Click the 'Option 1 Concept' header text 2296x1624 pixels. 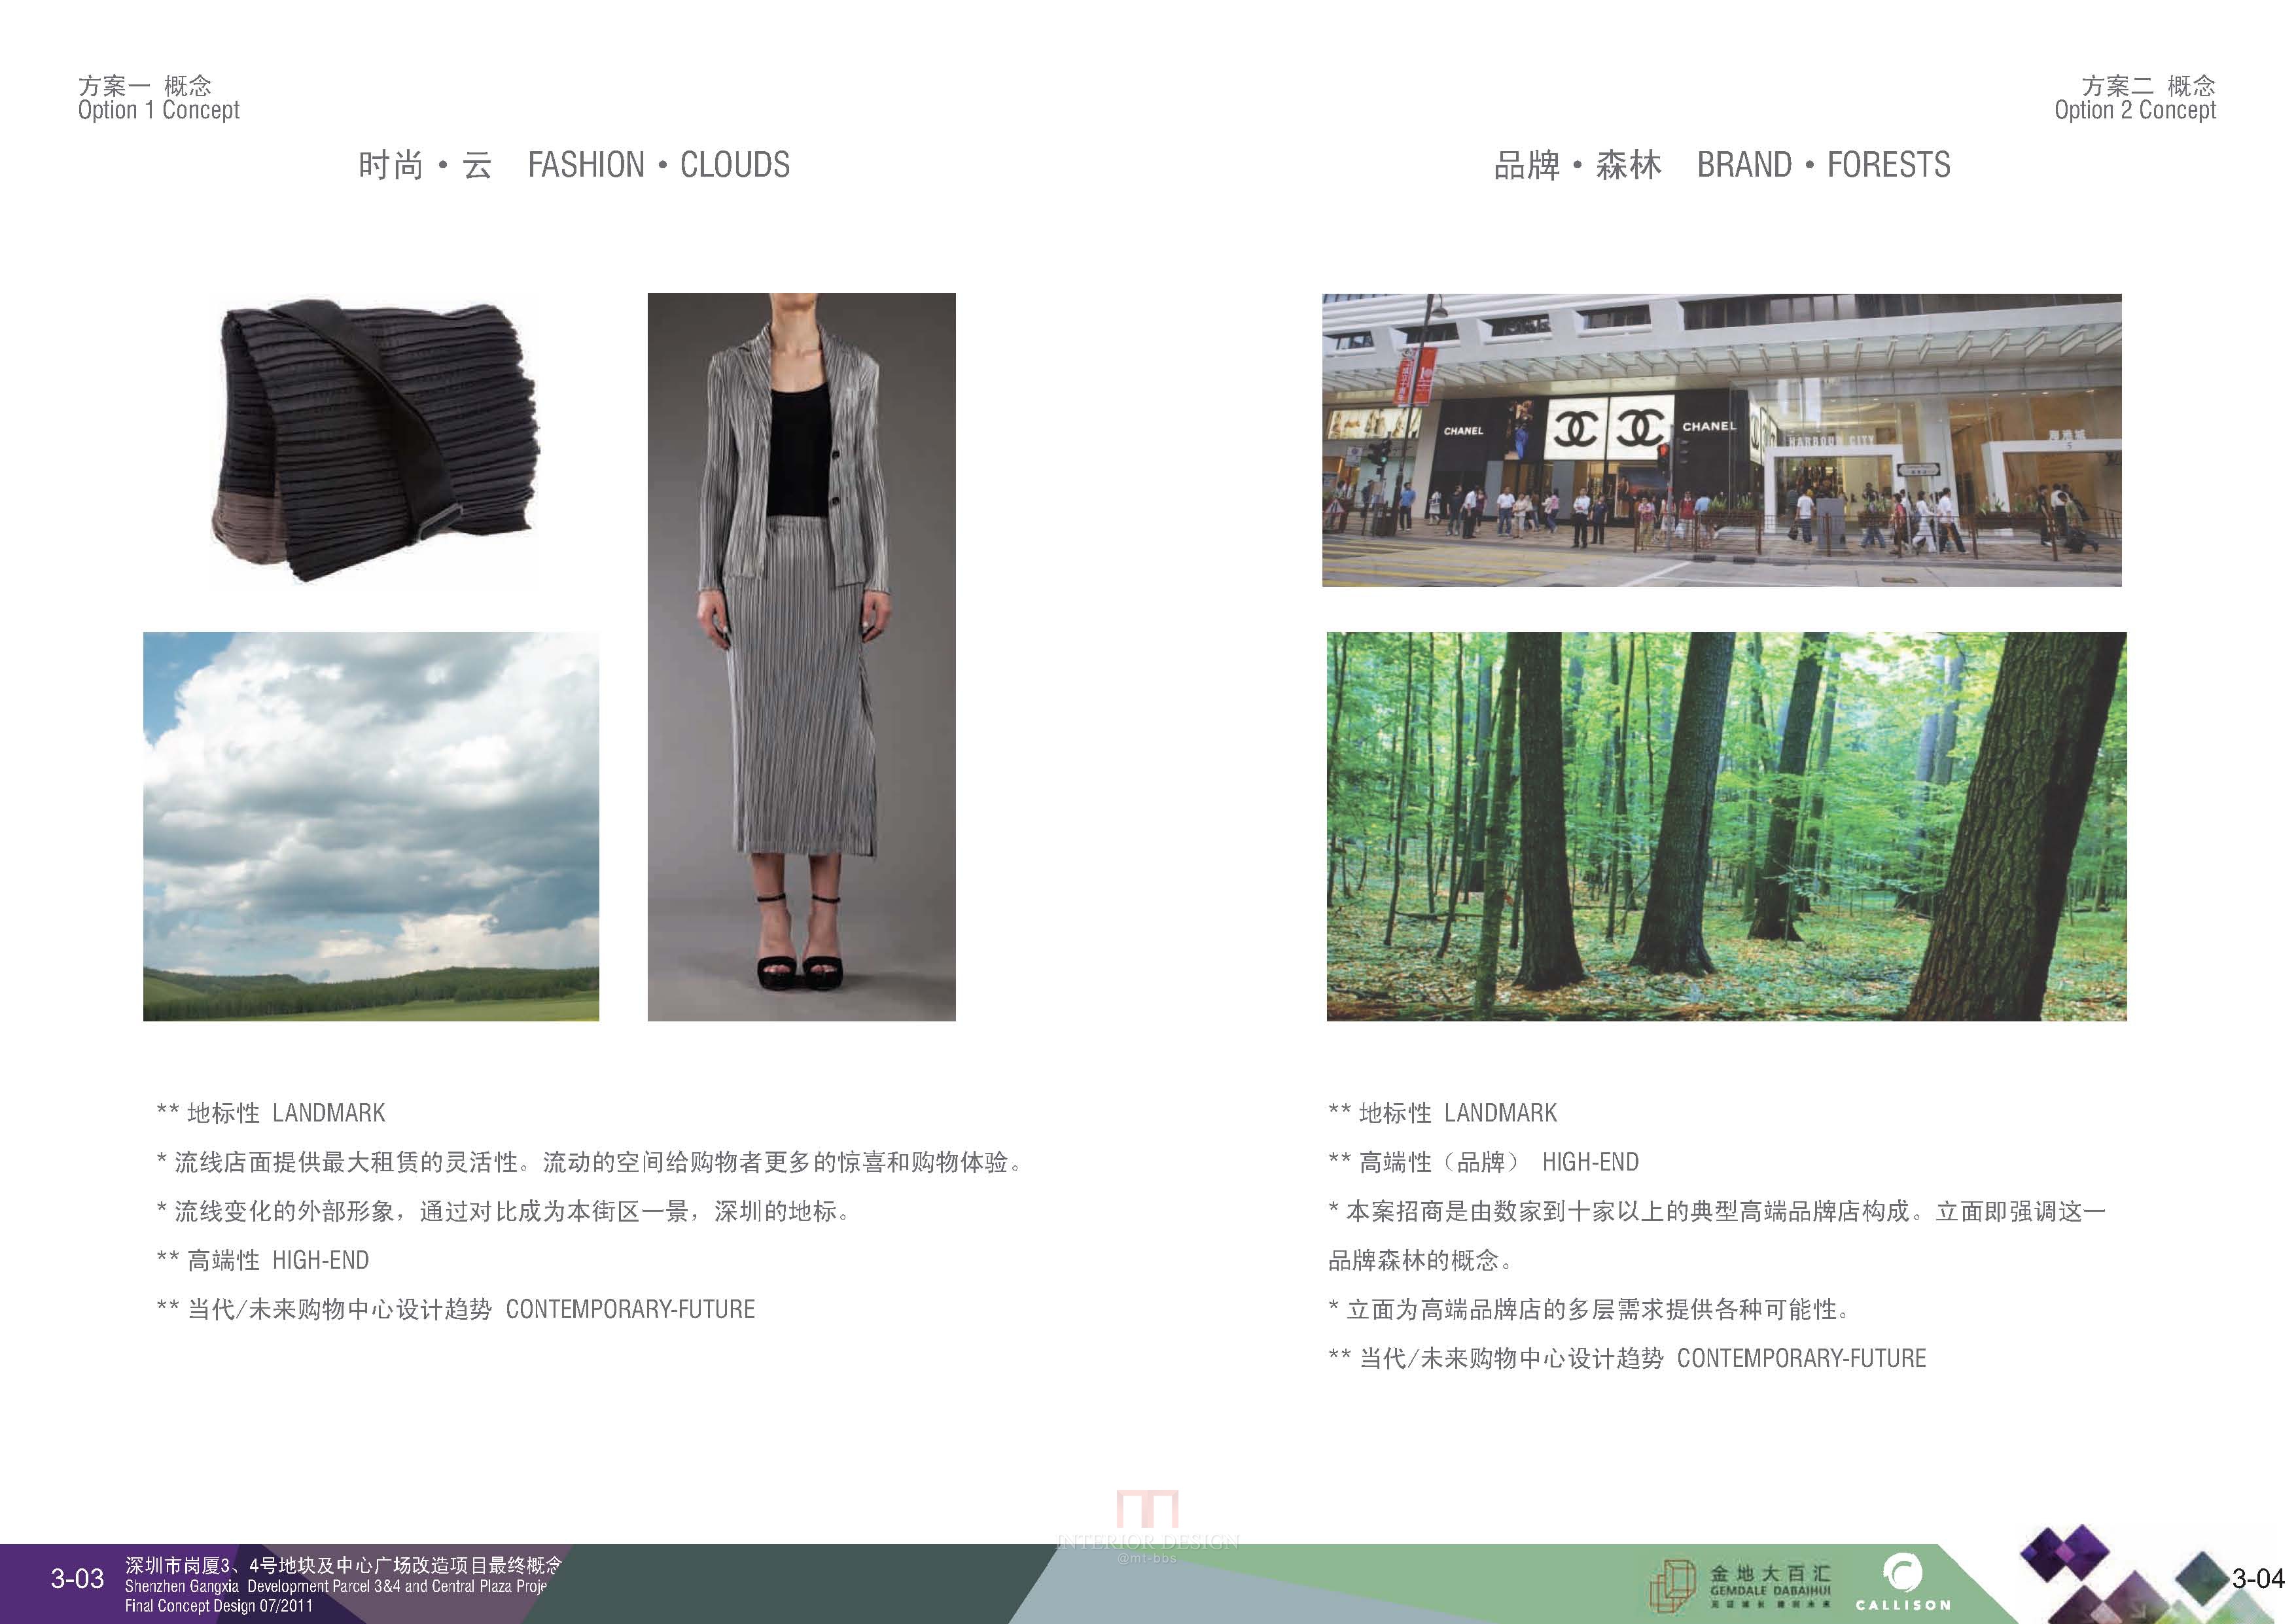point(159,110)
